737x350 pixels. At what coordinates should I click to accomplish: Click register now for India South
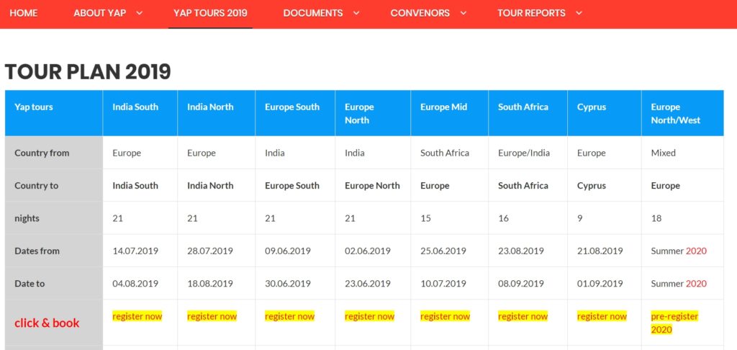click(137, 317)
